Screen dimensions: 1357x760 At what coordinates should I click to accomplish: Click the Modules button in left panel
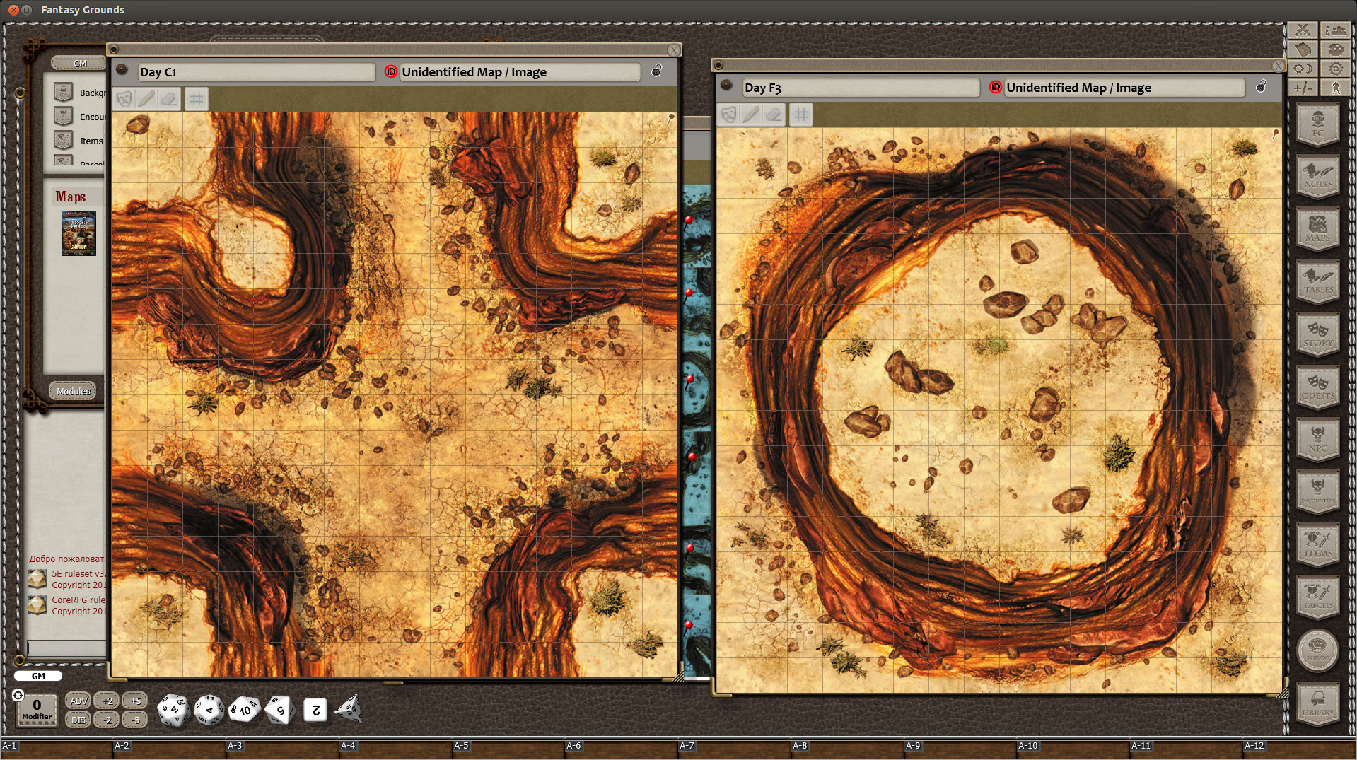pyautogui.click(x=73, y=390)
